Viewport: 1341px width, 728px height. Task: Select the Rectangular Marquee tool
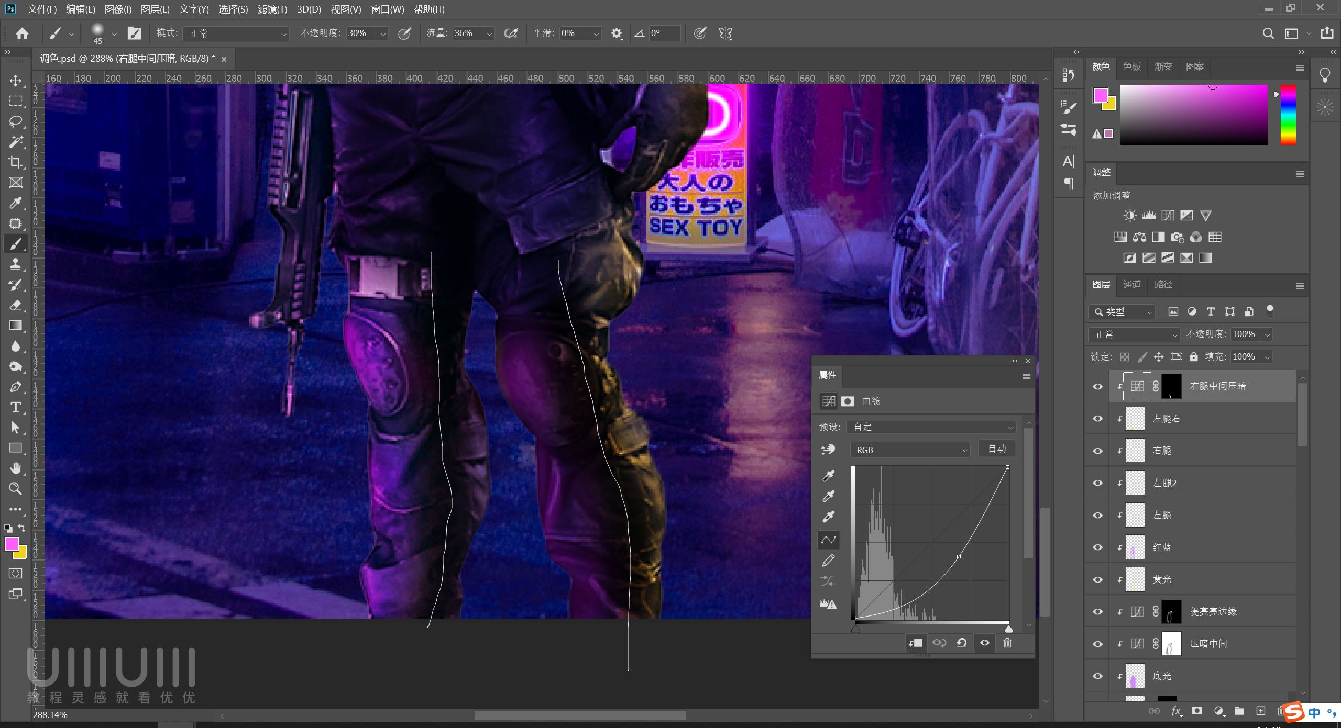(x=16, y=101)
